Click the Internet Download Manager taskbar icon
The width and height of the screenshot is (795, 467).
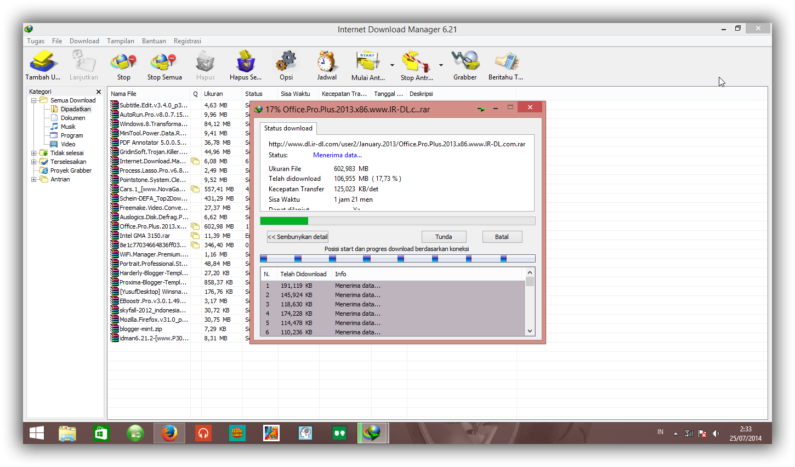(x=373, y=434)
